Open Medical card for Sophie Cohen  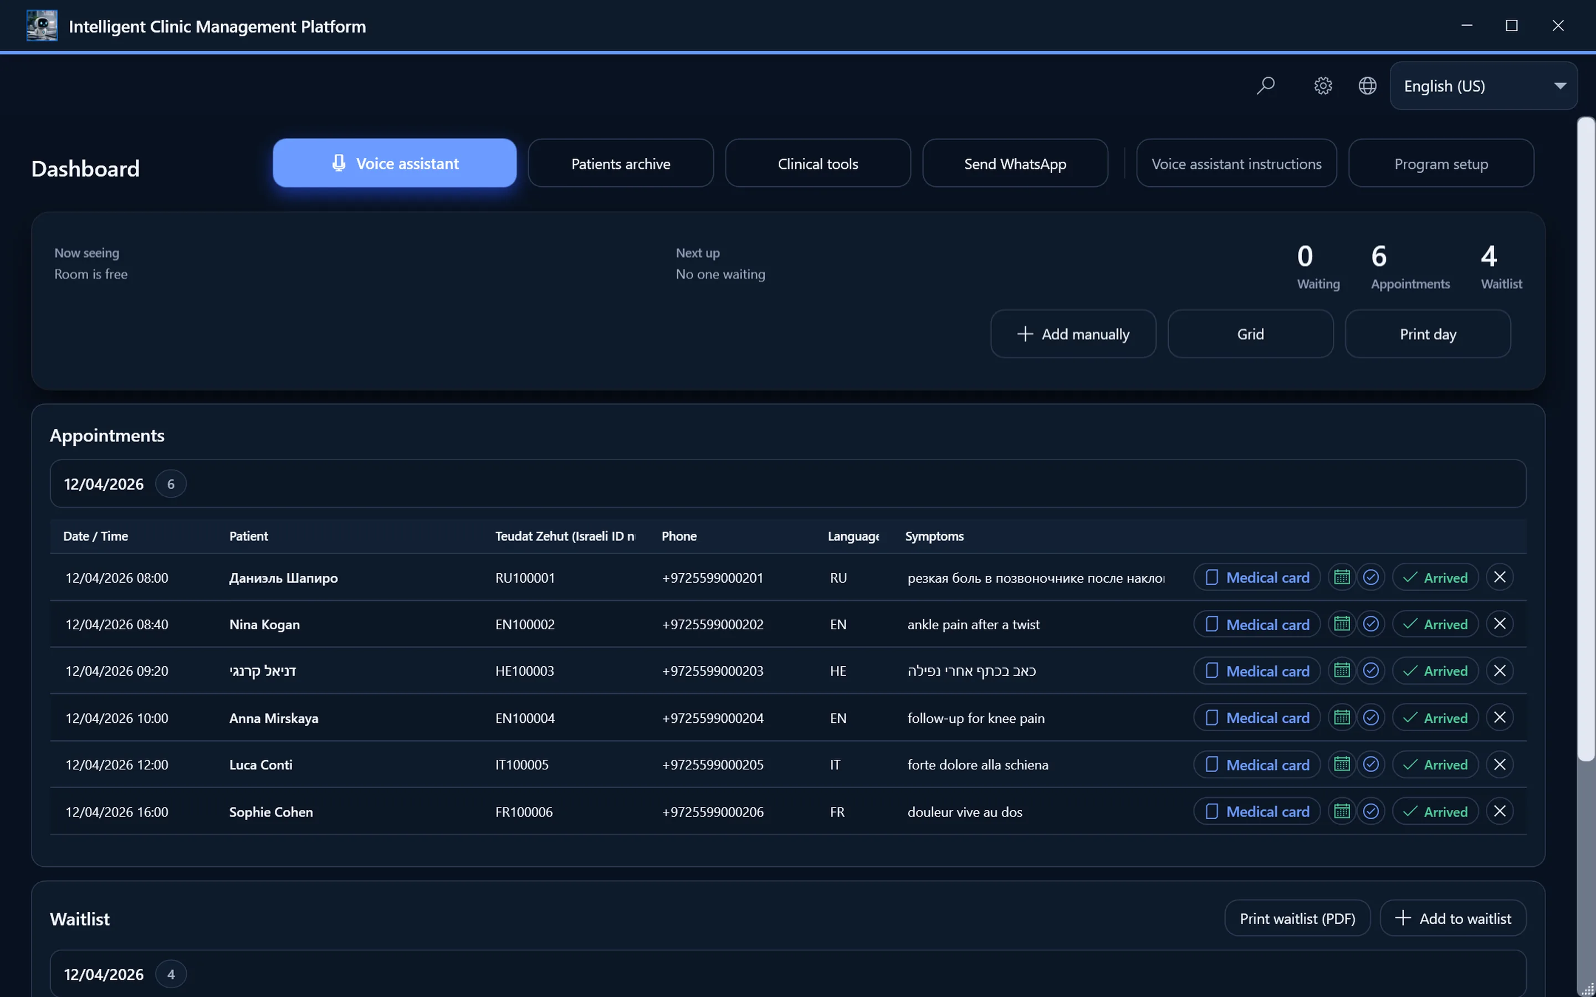(x=1257, y=811)
